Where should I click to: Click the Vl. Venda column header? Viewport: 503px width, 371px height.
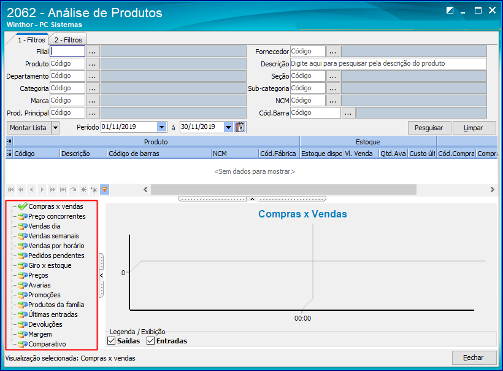coord(361,154)
